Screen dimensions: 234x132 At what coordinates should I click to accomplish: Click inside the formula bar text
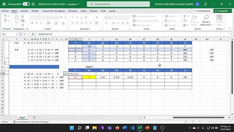pos(45,34)
